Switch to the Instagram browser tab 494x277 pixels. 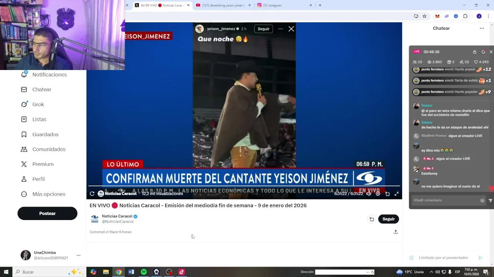(x=285, y=5)
